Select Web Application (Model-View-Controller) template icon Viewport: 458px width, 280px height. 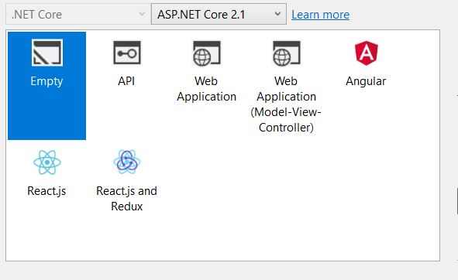point(286,53)
